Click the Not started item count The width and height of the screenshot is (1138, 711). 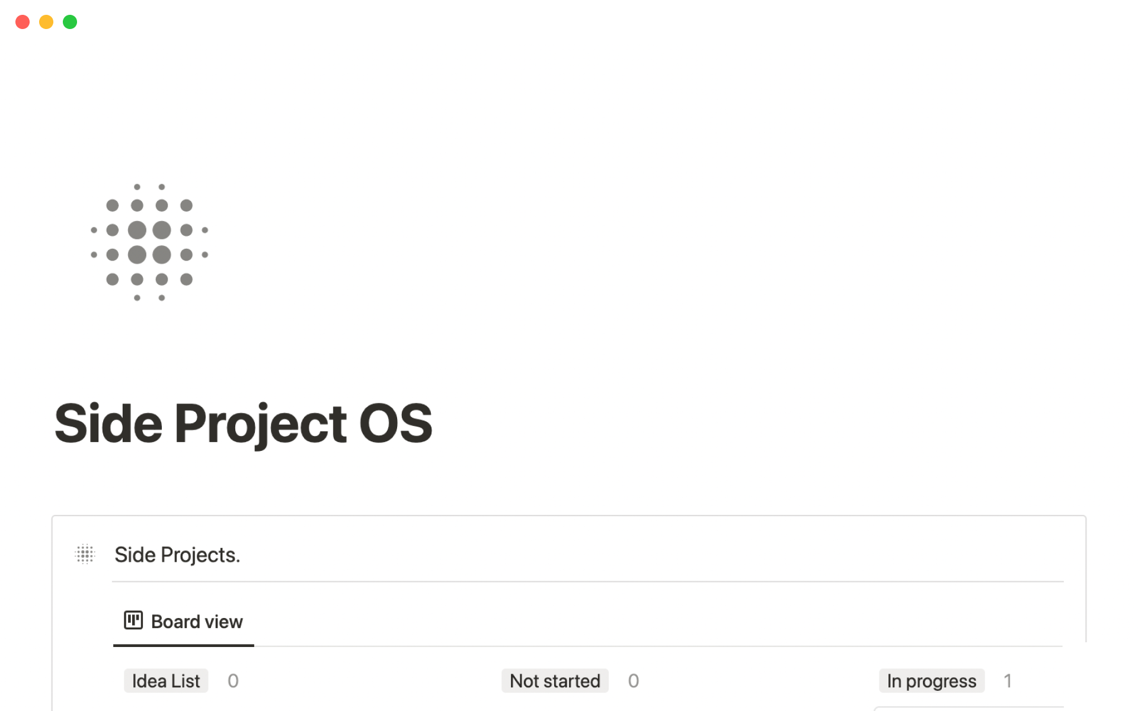[x=633, y=681]
